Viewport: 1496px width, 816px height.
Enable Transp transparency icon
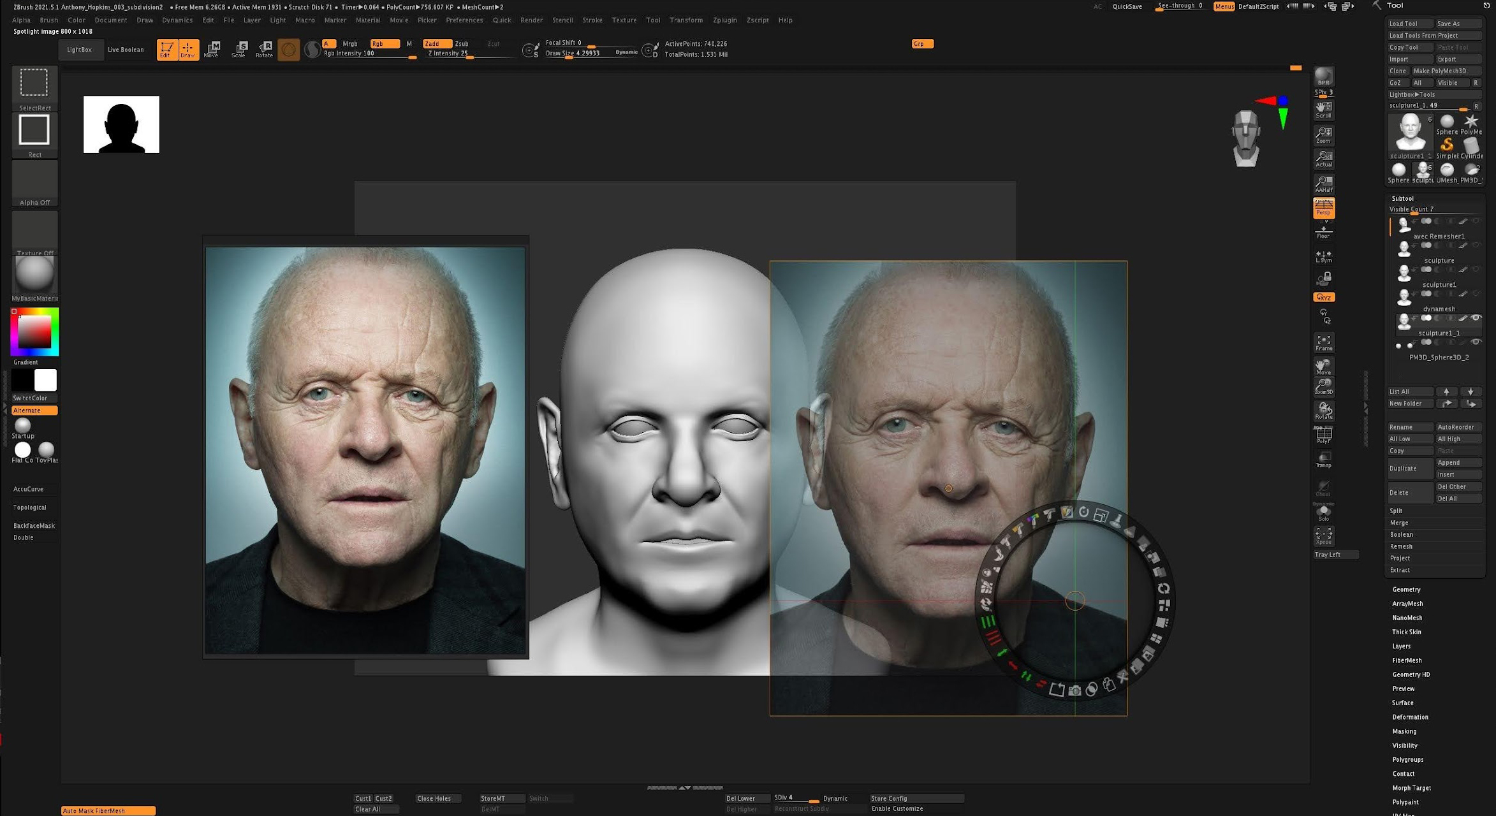1324,460
